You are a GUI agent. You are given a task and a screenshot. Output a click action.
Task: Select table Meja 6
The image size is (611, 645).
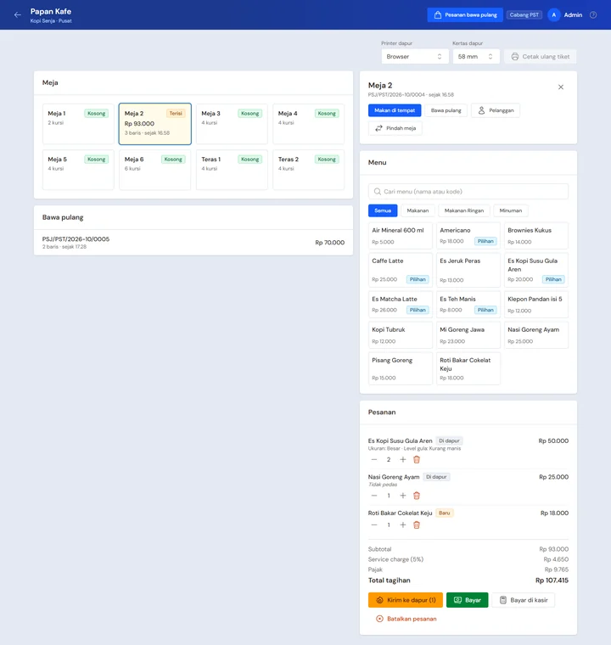tap(155, 170)
